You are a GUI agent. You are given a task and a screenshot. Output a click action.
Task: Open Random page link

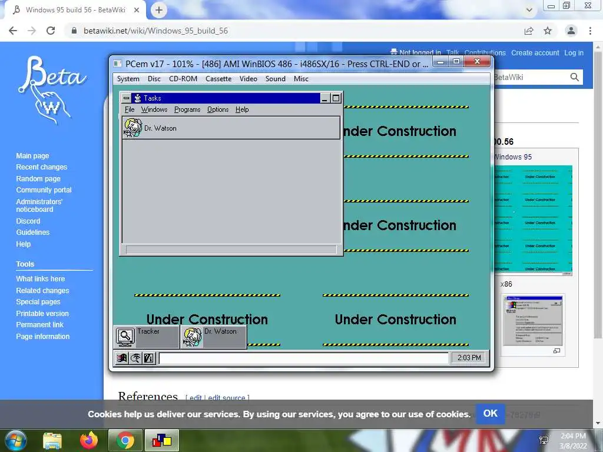pos(38,179)
